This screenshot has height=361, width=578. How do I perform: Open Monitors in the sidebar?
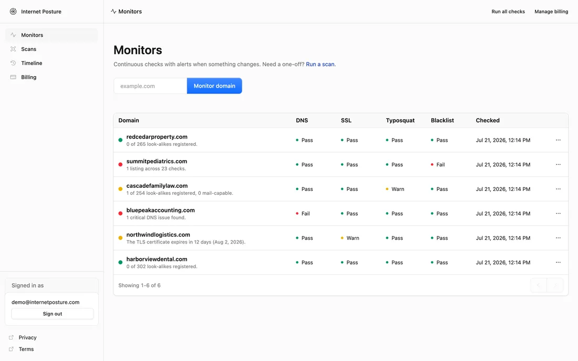click(51, 35)
